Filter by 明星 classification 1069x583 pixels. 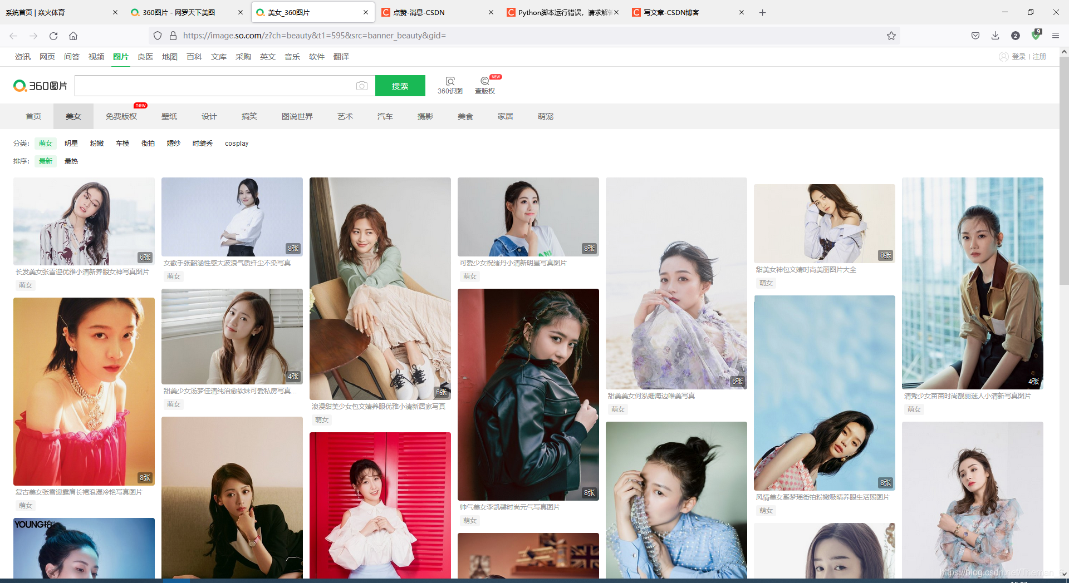pos(71,144)
